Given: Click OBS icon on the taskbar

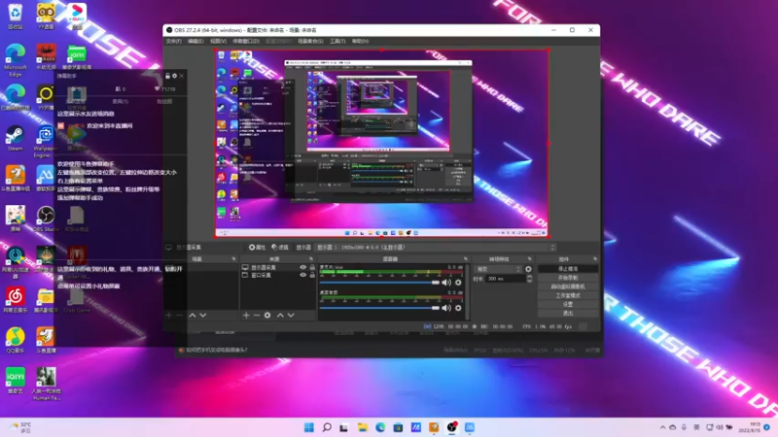Looking at the screenshot, I should [x=451, y=427].
